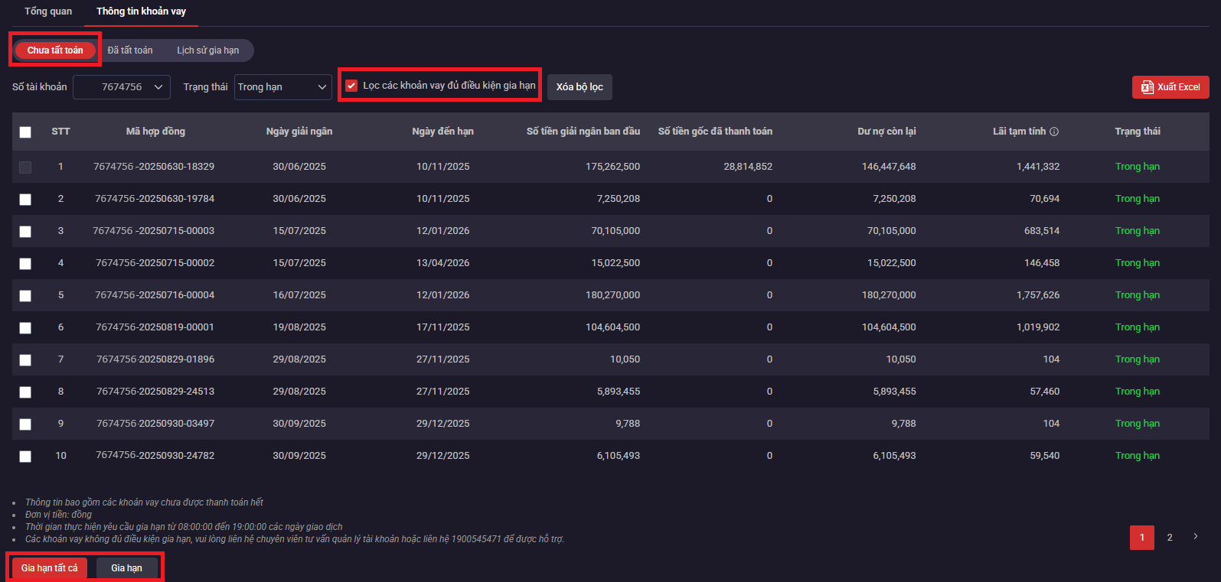Click the info icon next to Lãi tạm tính
The image size is (1221, 582).
pos(1054,132)
